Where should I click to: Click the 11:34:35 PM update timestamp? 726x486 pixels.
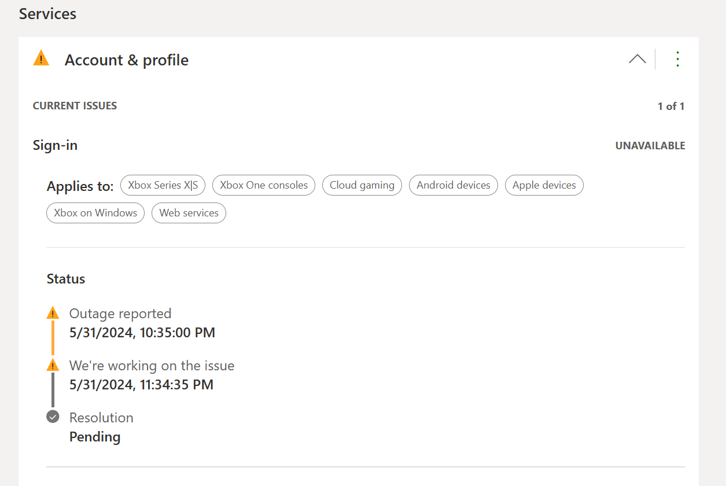(x=141, y=385)
